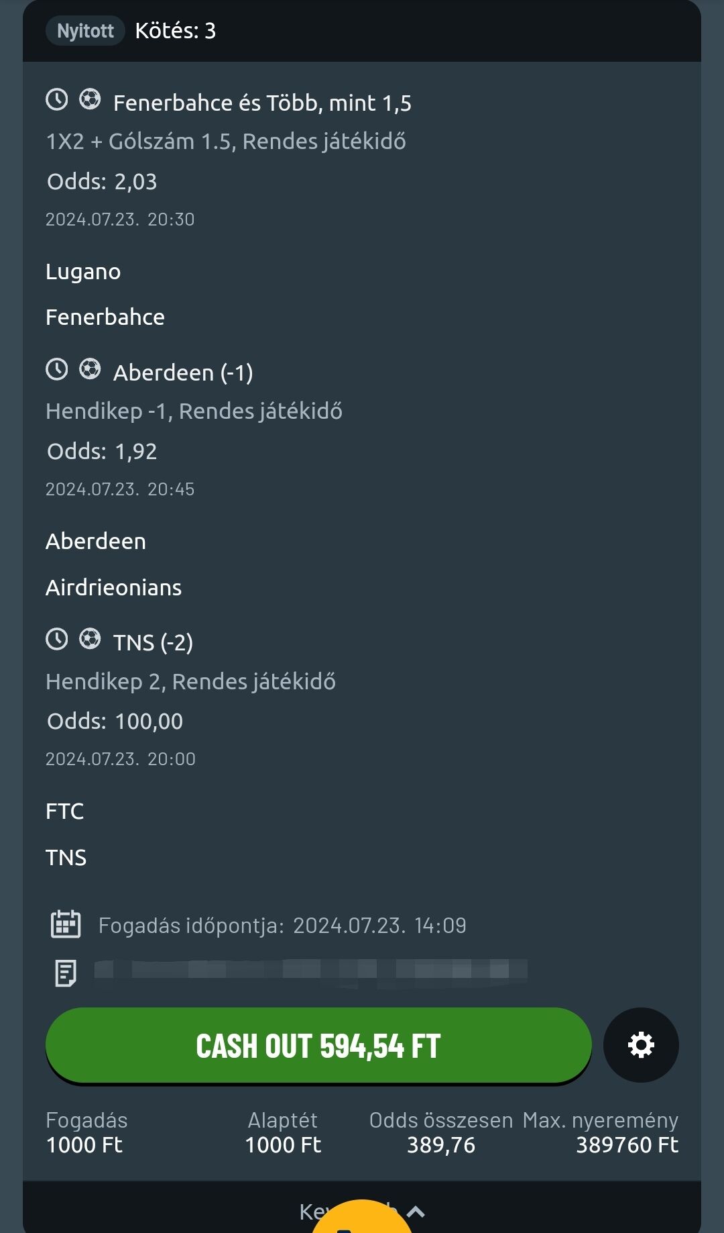Click the bet slip receipt icon
The height and width of the screenshot is (1233, 724).
point(65,973)
